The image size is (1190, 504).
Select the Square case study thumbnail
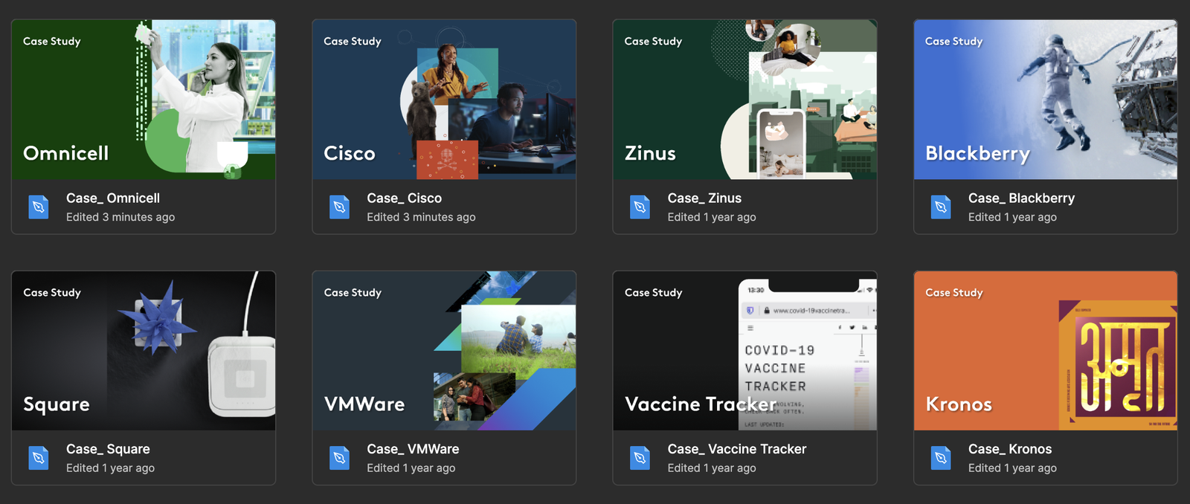[x=144, y=351]
